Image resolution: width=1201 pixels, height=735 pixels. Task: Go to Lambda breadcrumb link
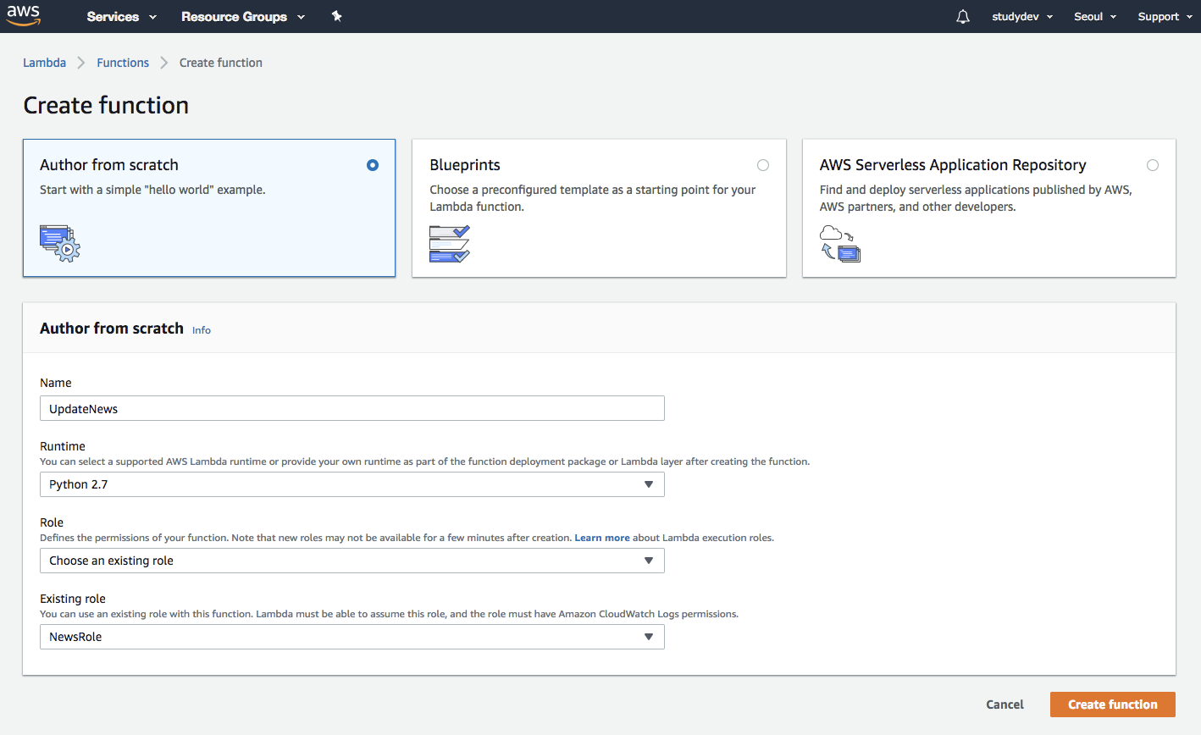coord(44,63)
